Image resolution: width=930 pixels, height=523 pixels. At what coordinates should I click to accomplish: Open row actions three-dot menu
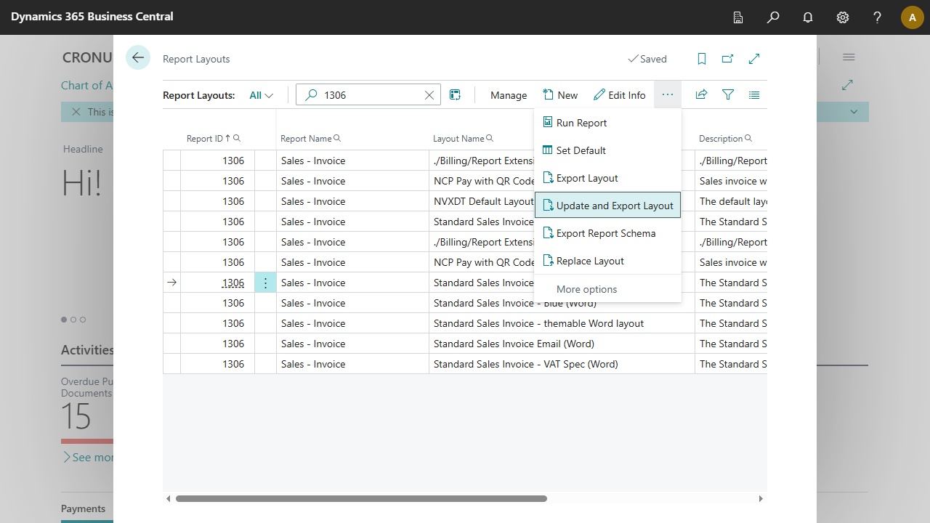pyautogui.click(x=266, y=283)
